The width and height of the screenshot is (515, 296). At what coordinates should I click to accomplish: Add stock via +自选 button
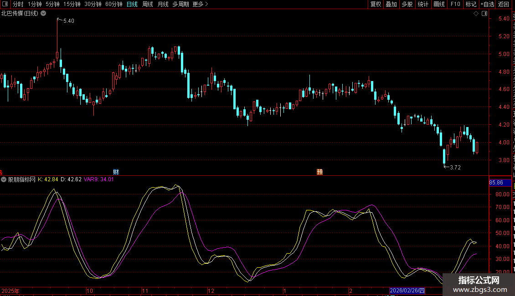tap(487, 4)
